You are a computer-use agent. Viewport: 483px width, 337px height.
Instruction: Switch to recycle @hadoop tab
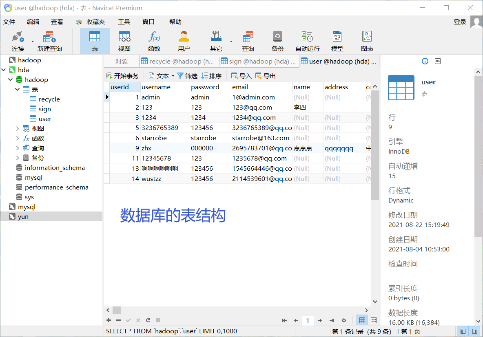click(179, 61)
